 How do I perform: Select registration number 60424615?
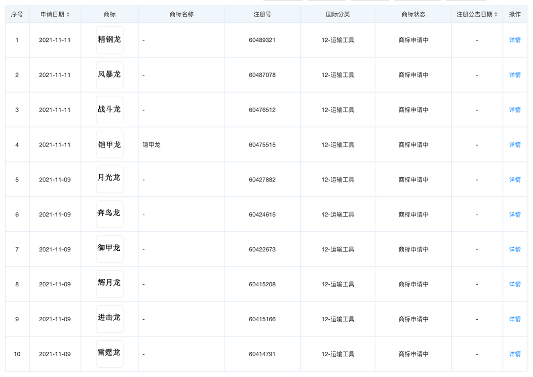262,215
